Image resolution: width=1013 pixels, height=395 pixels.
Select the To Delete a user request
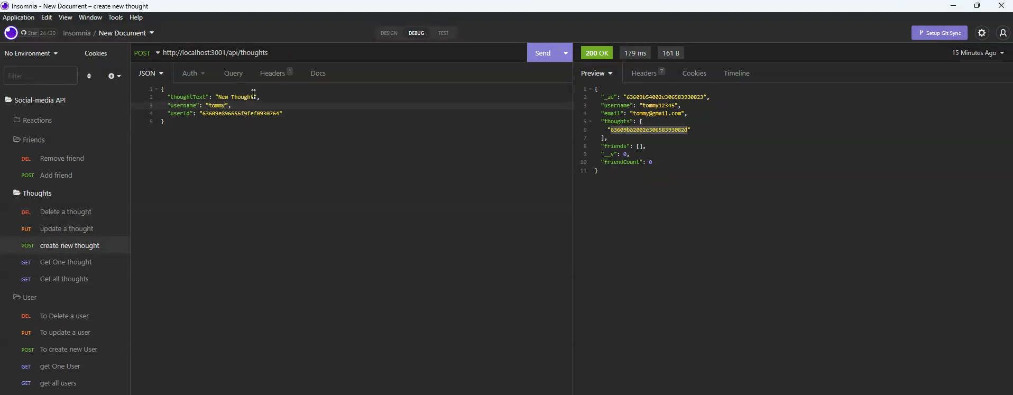(65, 316)
